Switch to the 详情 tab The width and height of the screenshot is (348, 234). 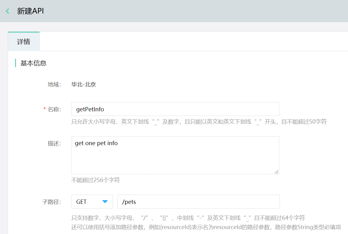[x=24, y=42]
